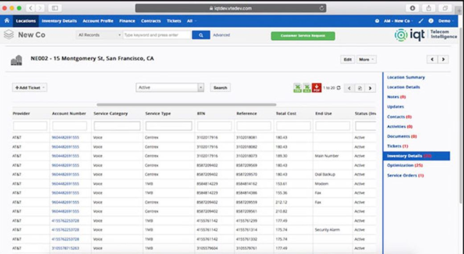Click the Edit button
Image resolution: width=464 pixels, height=254 pixels.
pos(348,59)
